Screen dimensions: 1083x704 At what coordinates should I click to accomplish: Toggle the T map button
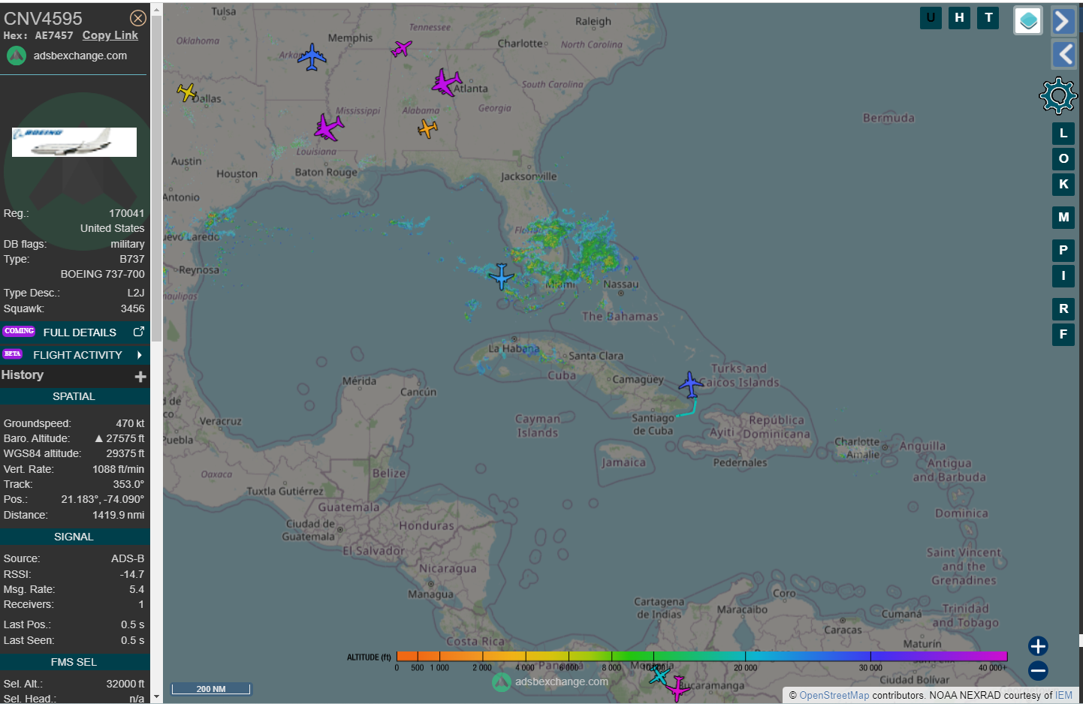[x=988, y=18]
